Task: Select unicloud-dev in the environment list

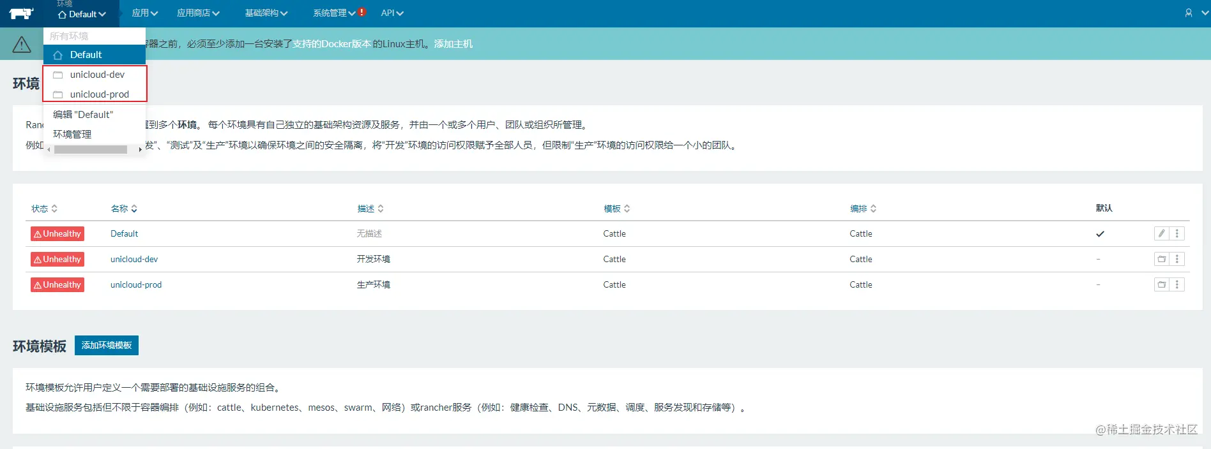Action: pos(95,75)
